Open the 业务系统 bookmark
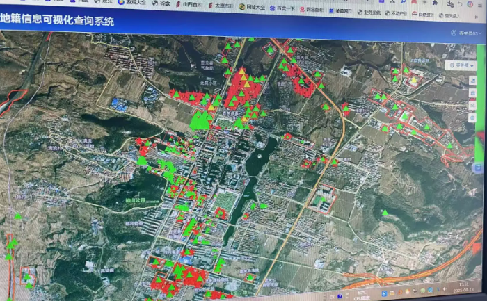The width and height of the screenshot is (487, 301). pyautogui.click(x=369, y=12)
